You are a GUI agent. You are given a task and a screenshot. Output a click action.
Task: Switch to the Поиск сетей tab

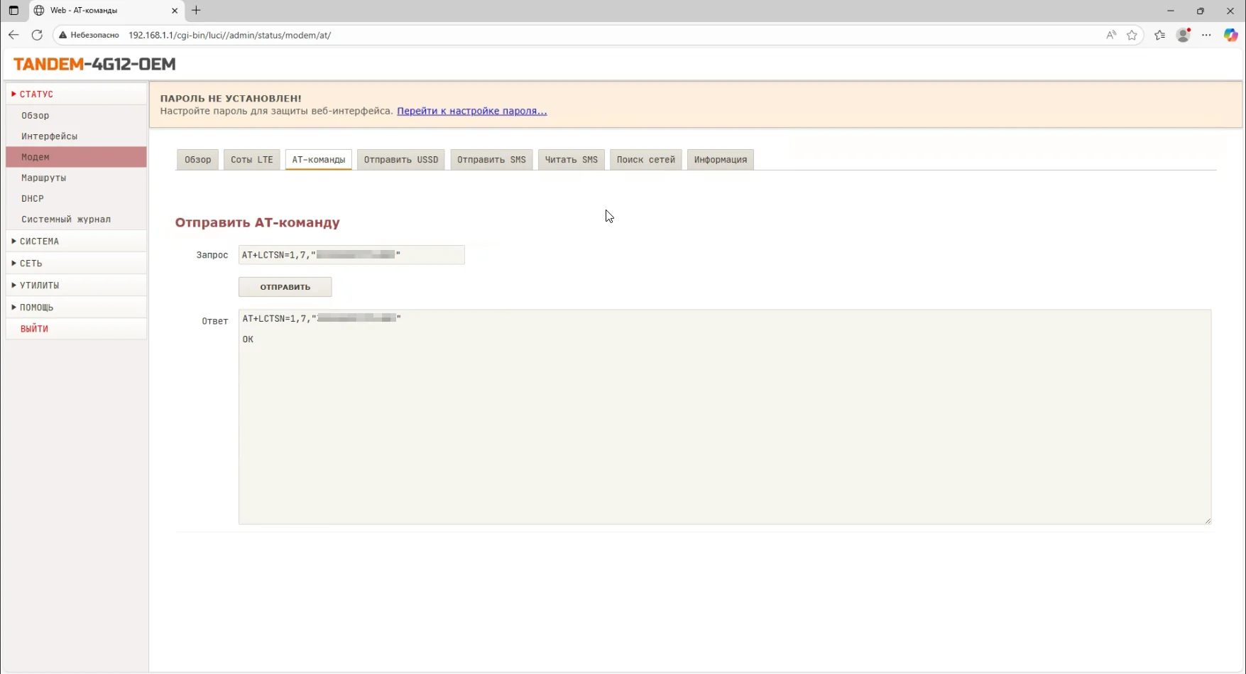pos(645,160)
